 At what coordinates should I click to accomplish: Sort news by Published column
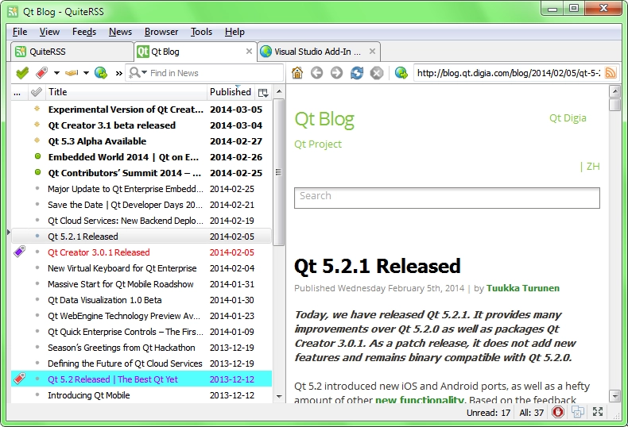231,92
